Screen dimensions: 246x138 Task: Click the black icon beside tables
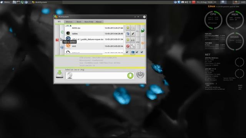pyautogui.click(x=68, y=33)
